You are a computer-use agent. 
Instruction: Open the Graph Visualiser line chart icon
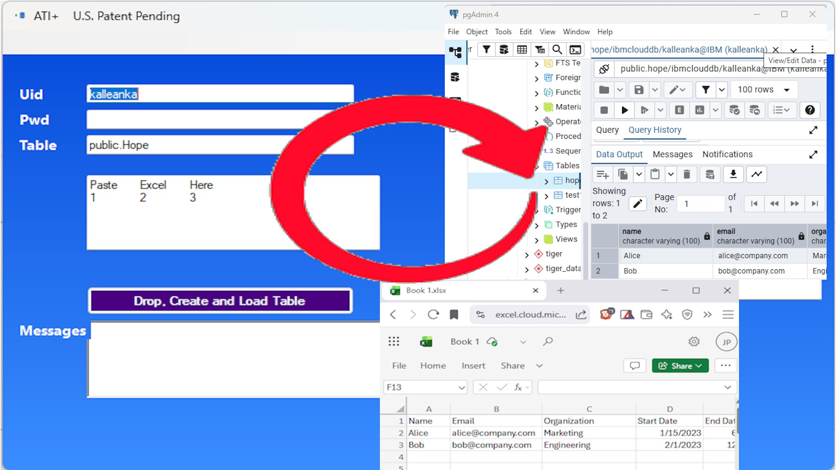click(x=756, y=175)
